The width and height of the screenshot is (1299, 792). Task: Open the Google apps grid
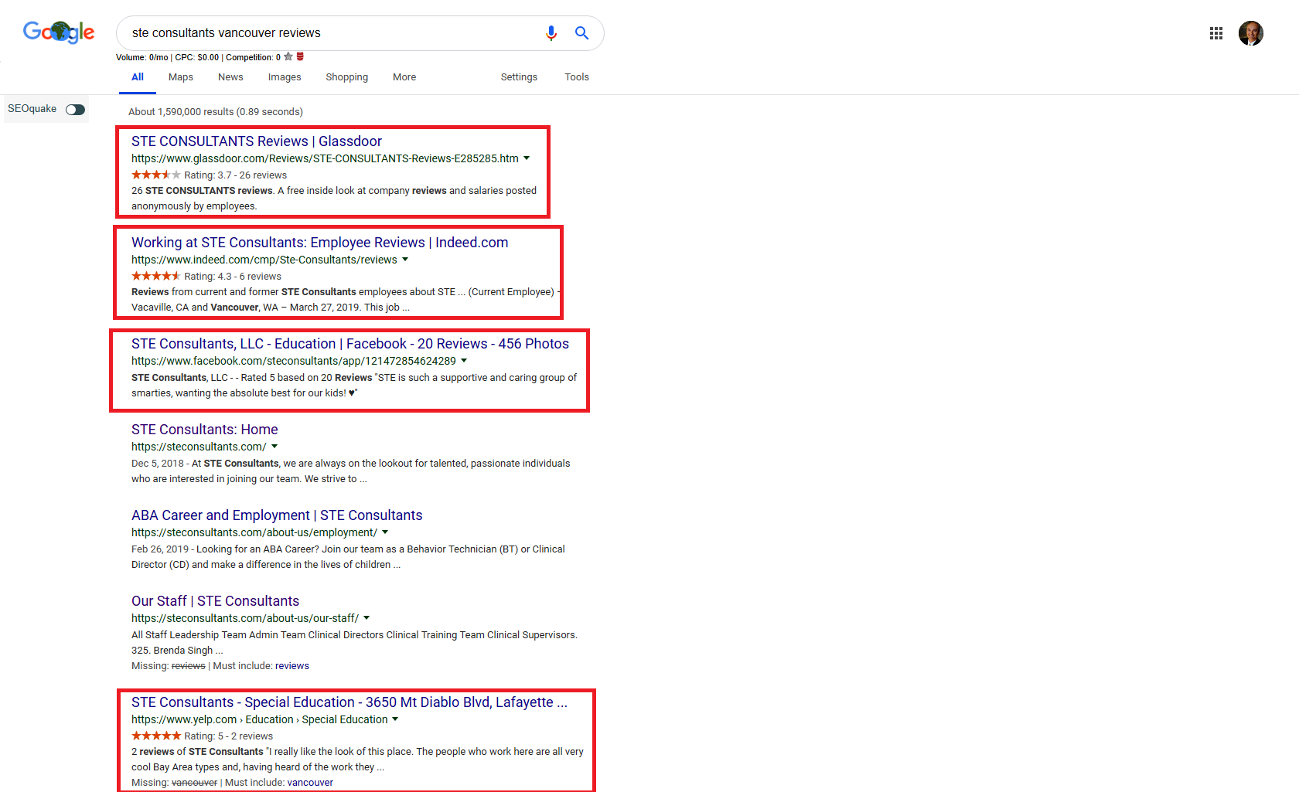click(x=1216, y=33)
